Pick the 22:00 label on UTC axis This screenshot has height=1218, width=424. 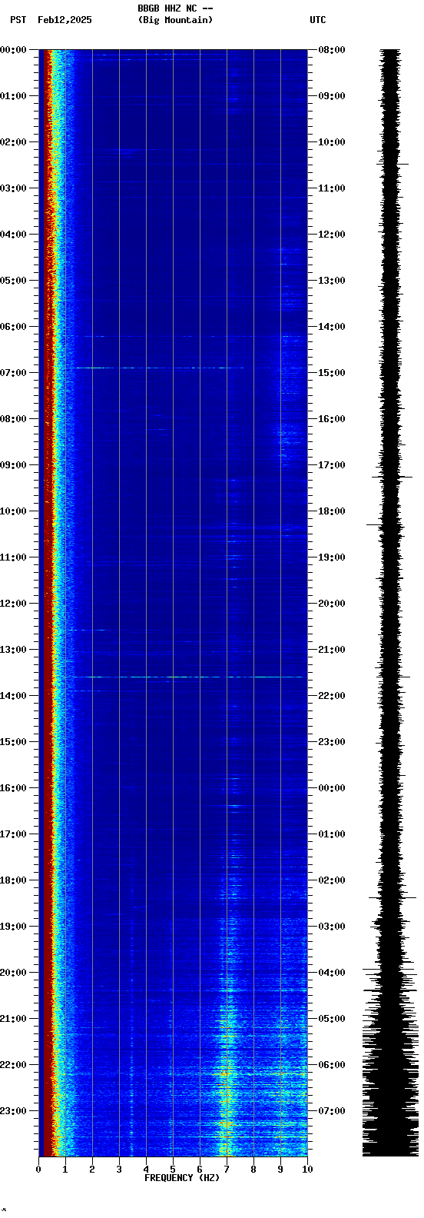(332, 696)
